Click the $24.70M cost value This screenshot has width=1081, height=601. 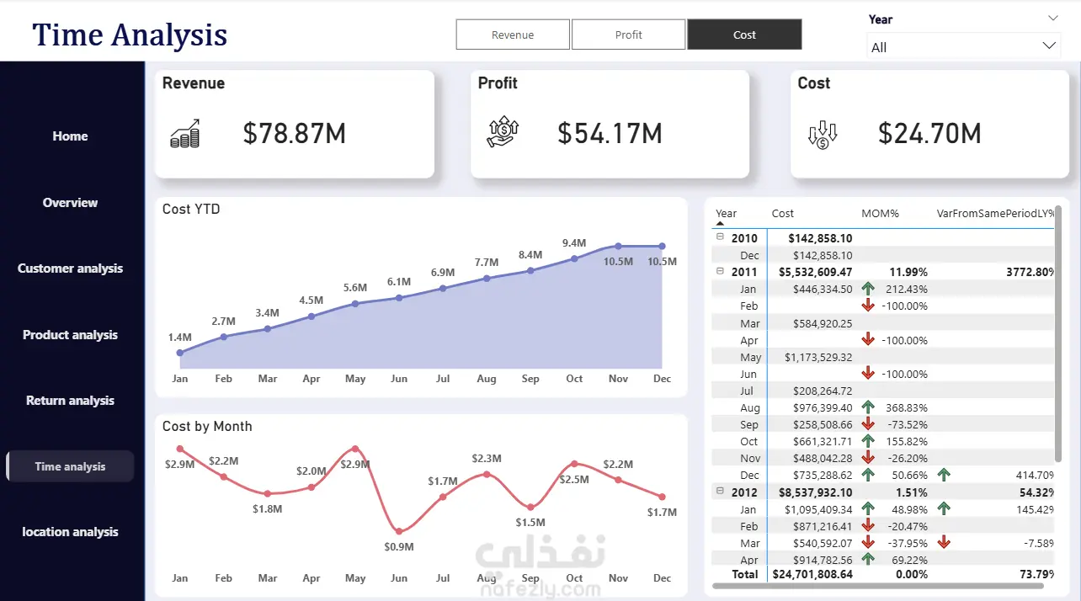929,133
